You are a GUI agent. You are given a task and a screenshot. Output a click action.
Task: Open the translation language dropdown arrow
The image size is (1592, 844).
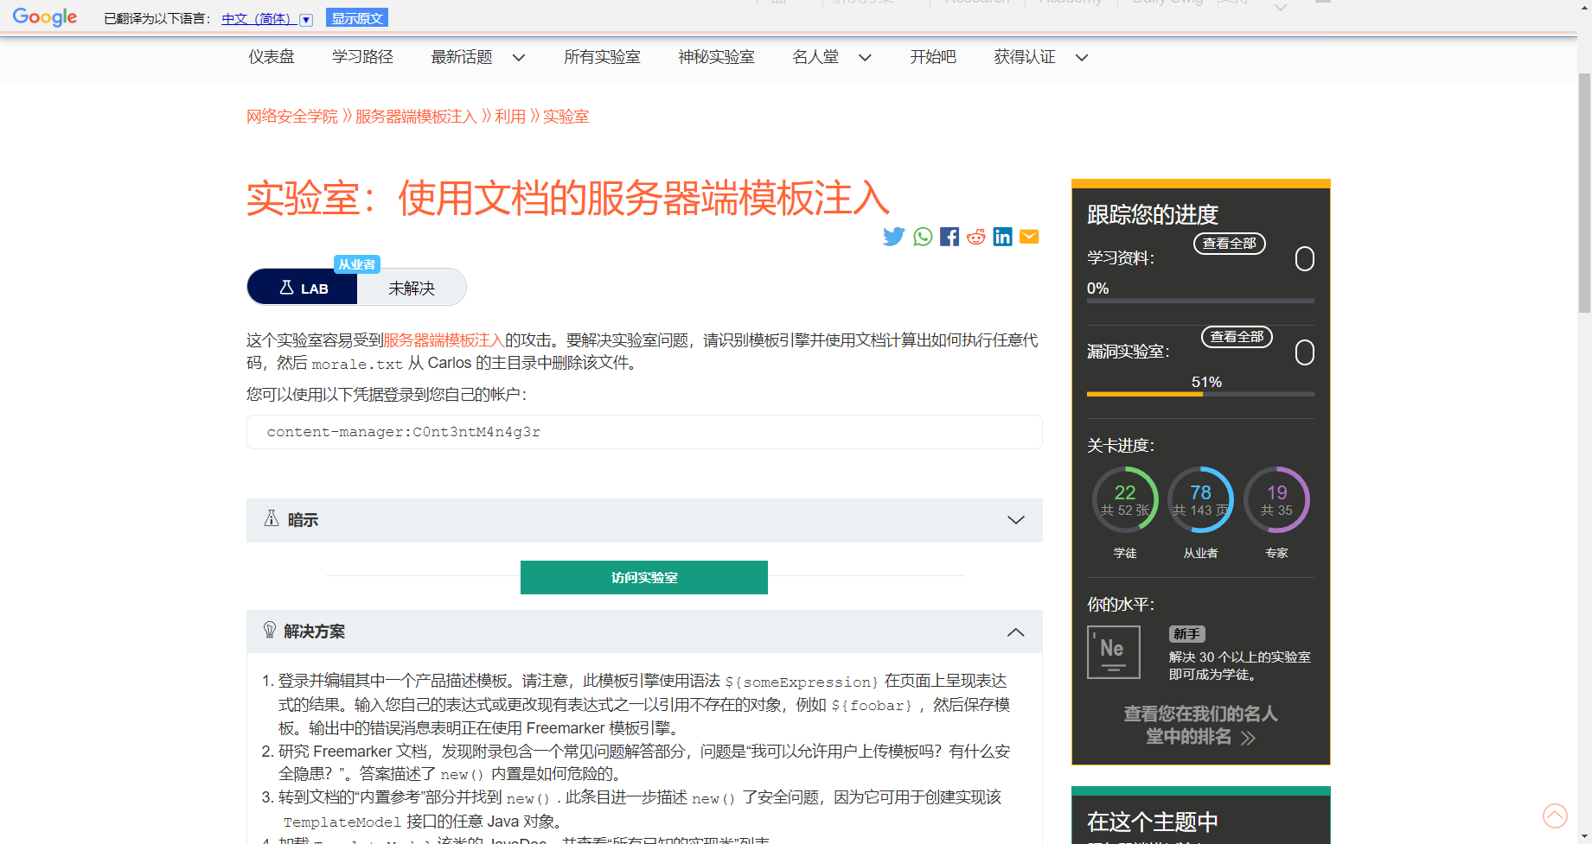point(306,19)
